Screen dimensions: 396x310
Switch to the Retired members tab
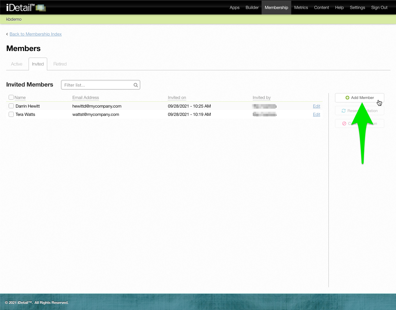(60, 64)
